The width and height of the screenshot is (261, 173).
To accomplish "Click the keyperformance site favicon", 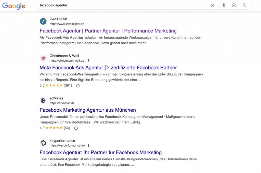I will [43, 143].
